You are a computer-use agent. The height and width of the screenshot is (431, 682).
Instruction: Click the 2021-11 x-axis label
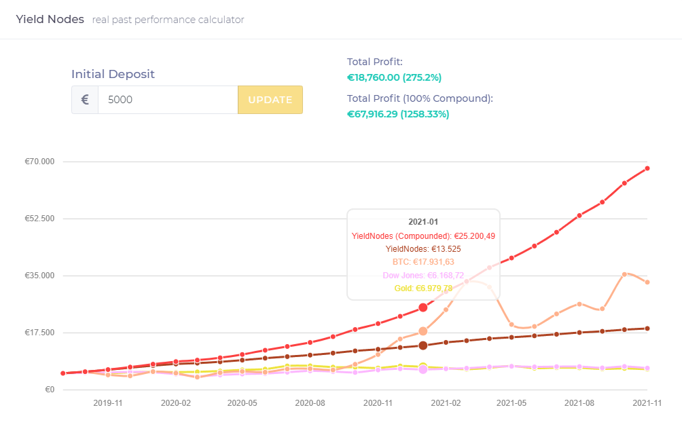647,403
